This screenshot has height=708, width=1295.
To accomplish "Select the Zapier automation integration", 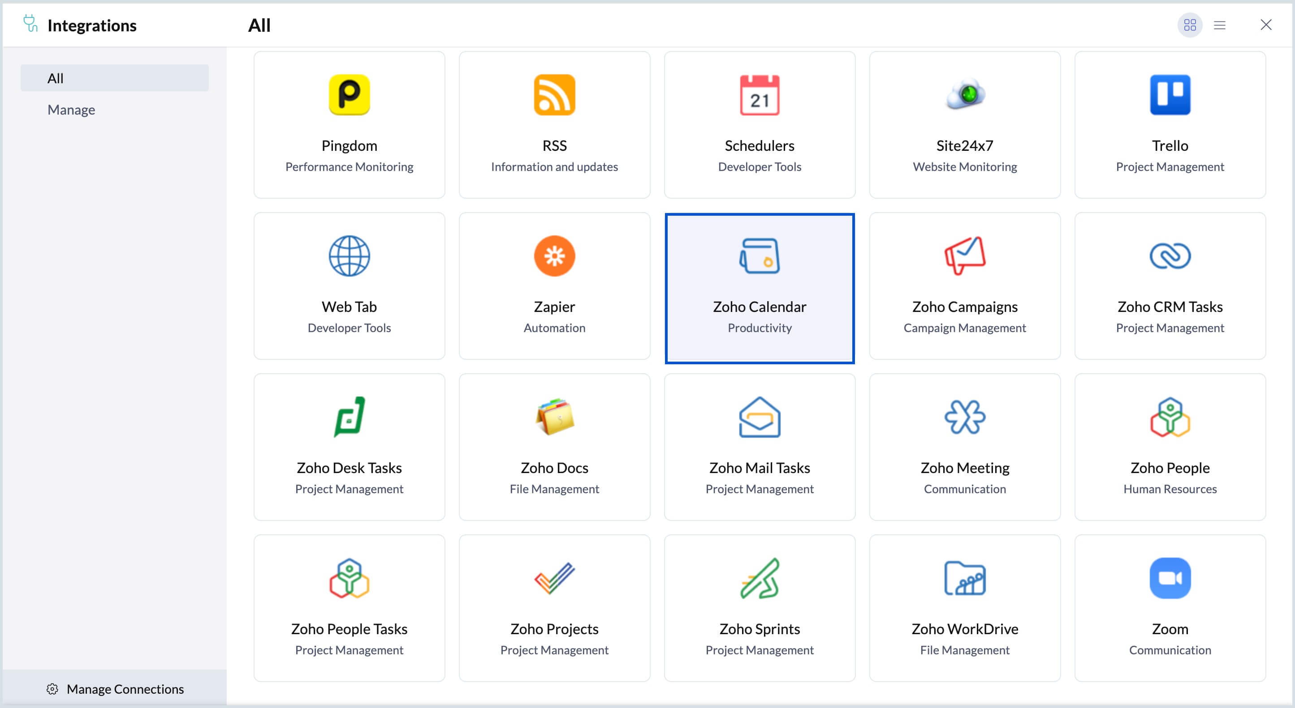I will pos(554,286).
